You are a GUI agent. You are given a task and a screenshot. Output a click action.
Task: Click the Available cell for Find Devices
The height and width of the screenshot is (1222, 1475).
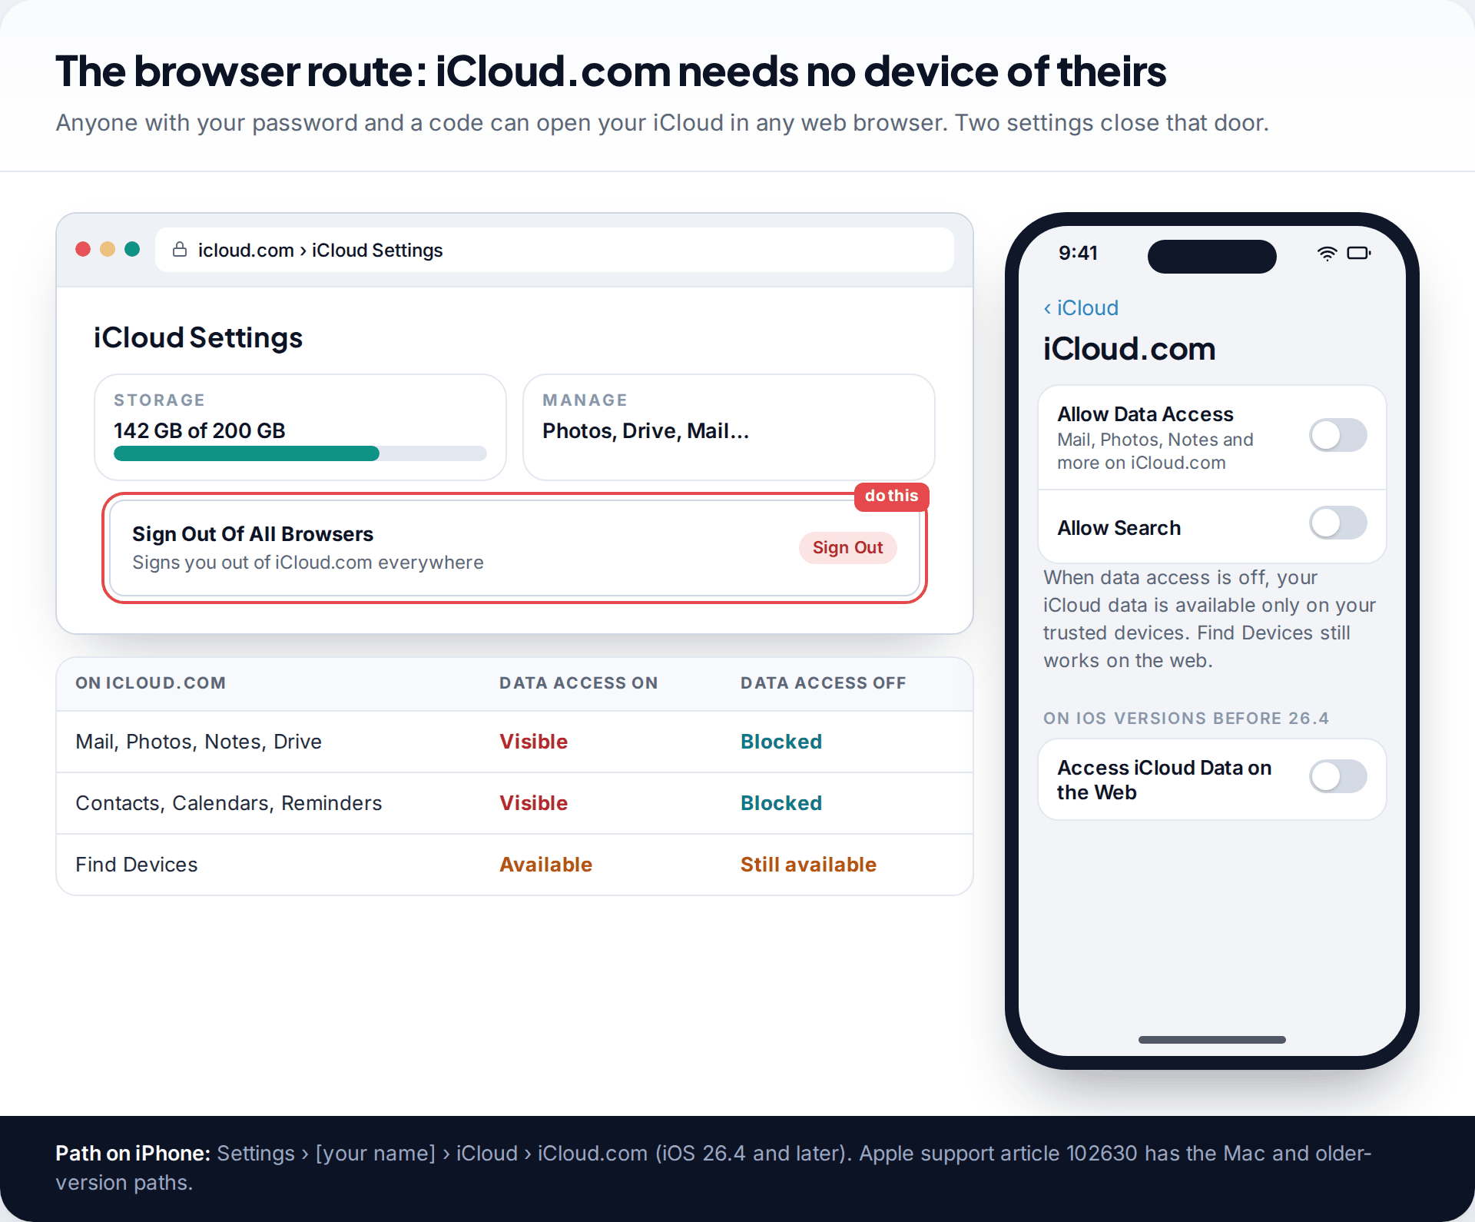coord(545,865)
